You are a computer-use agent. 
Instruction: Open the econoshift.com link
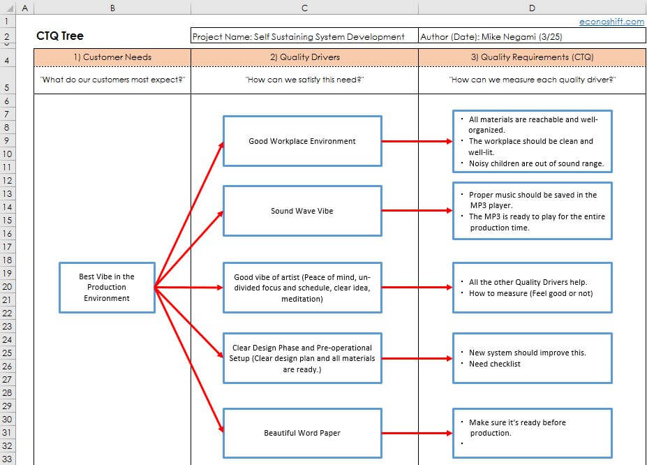[611, 22]
